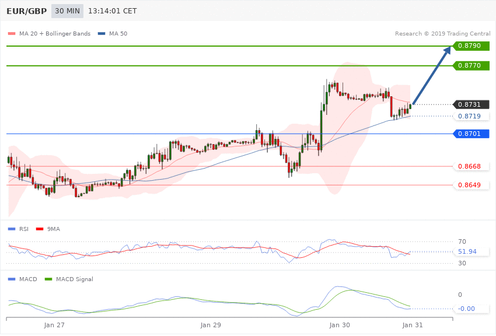The image size is (496, 336).
Task: Click the MA 50 legend color swatch
Action: coord(102,33)
